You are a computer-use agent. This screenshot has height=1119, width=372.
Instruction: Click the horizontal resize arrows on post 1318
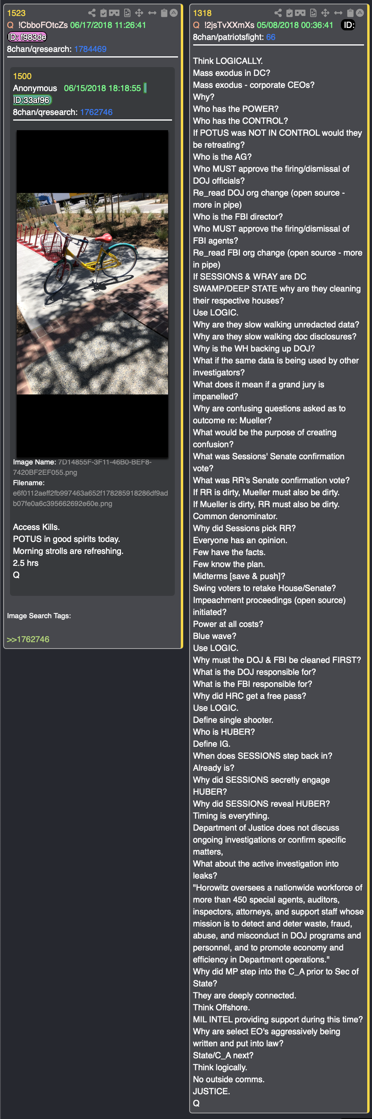338,13
